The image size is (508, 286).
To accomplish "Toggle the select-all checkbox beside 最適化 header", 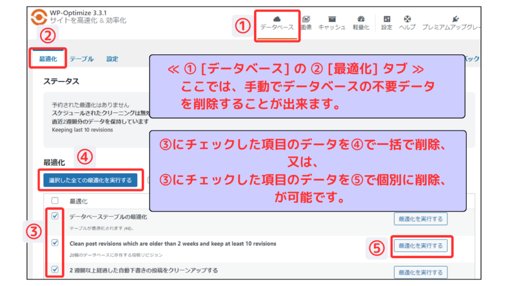I will pos(55,201).
